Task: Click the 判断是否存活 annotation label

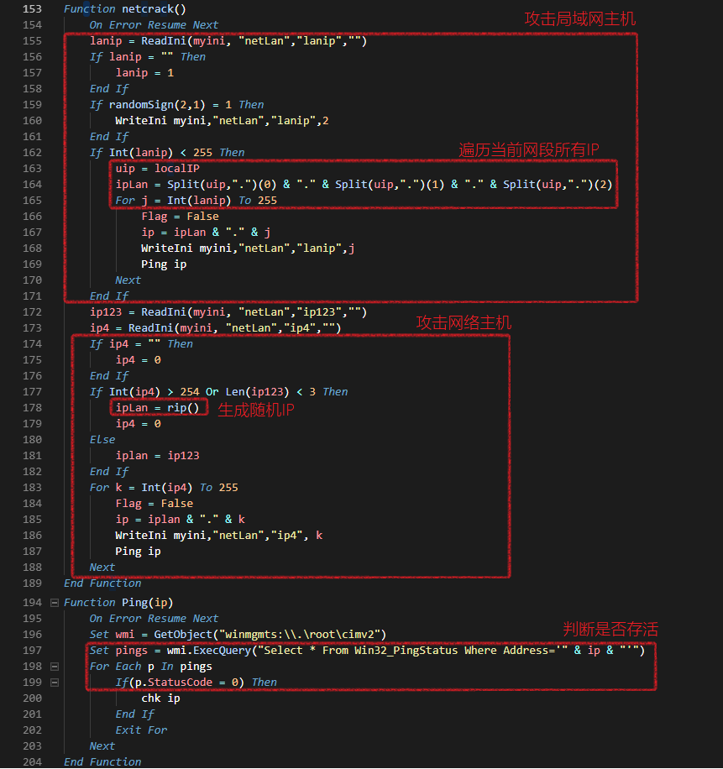Action: coord(610,630)
